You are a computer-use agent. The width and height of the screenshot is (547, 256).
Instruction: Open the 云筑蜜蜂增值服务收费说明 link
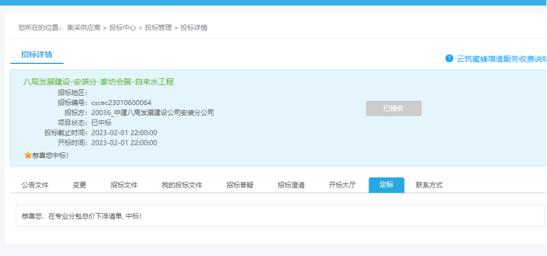501,59
